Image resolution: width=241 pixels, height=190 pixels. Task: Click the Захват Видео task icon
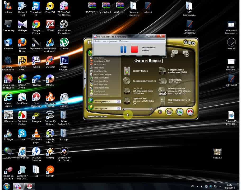point(127,71)
